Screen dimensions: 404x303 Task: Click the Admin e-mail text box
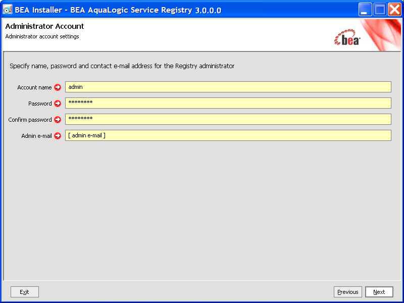228,135
